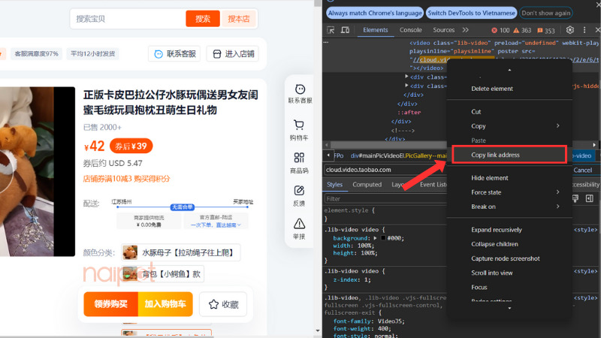Show more DevTools tabs chevron
This screenshot has height=338, width=601.
pyautogui.click(x=464, y=30)
